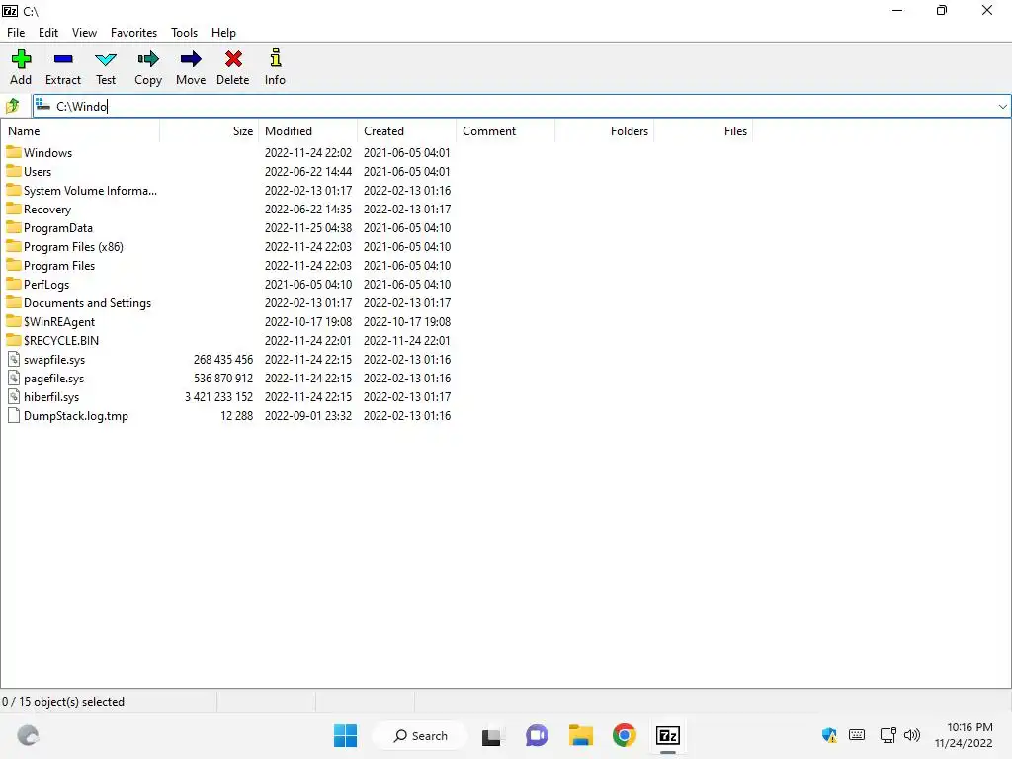Click DumpStack.log.tmp modified date 2022-09-01 23:32
The width and height of the screenshot is (1012, 759).
pos(308,416)
